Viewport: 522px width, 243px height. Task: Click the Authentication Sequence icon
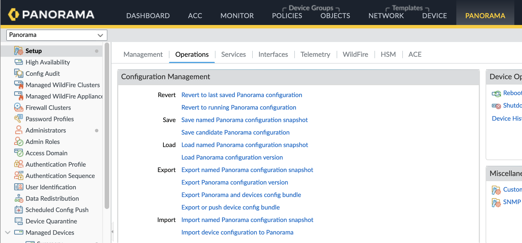coord(19,176)
